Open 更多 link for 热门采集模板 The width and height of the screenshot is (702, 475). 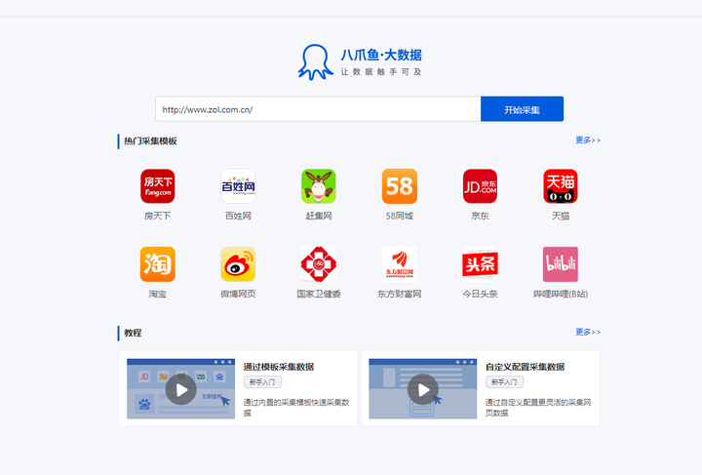tap(588, 140)
